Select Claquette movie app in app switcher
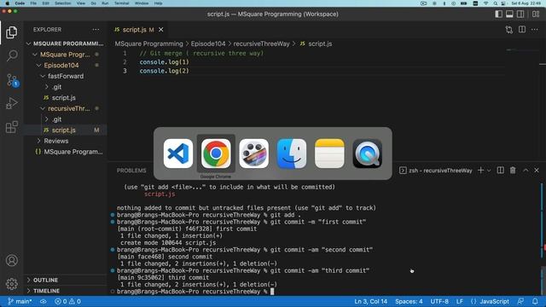 pyautogui.click(x=254, y=153)
